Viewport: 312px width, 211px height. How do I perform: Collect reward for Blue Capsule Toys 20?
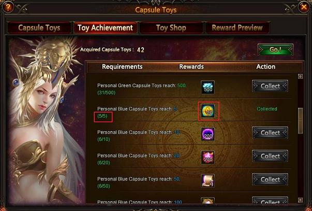[270, 156]
